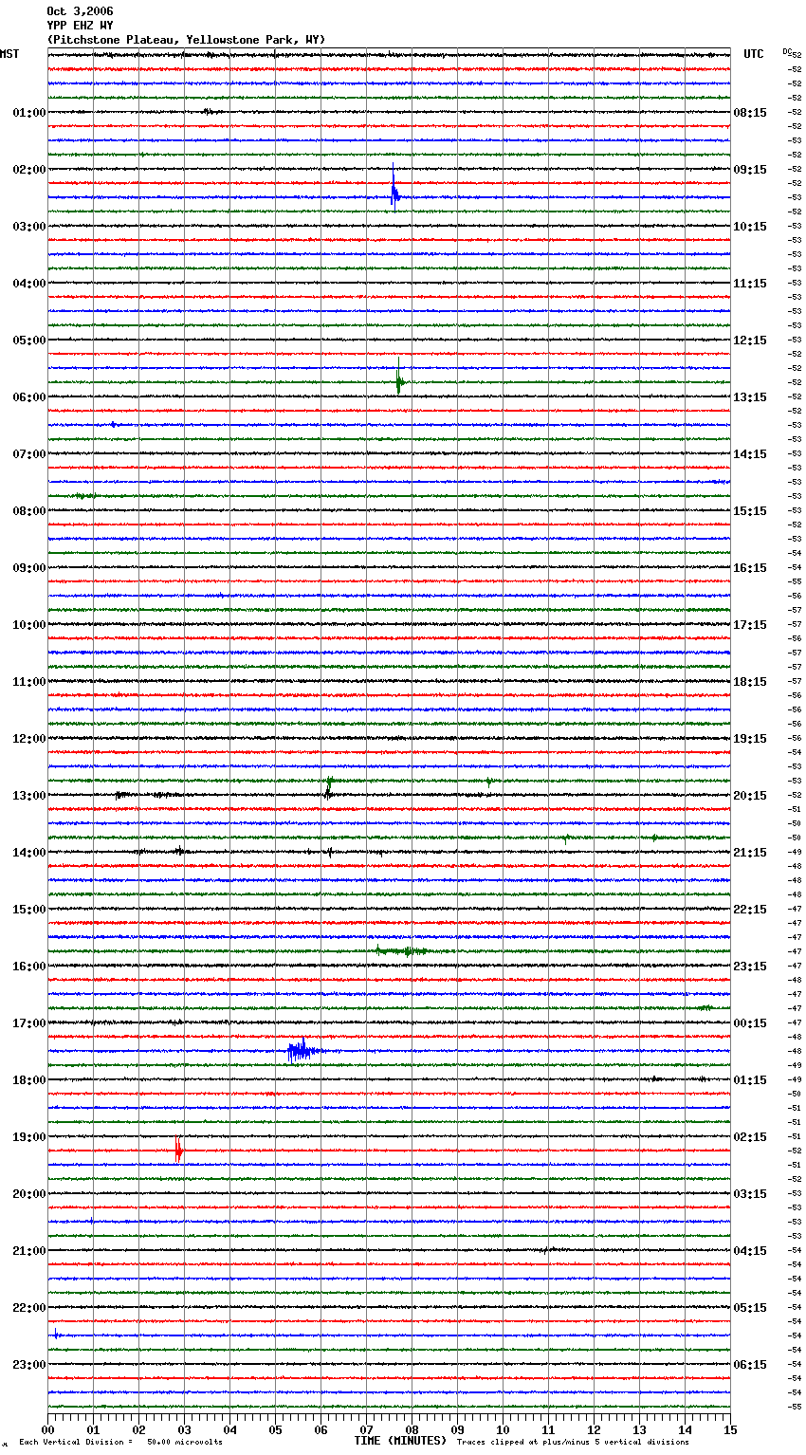Click the small blue blip after 22:00

(56, 1335)
